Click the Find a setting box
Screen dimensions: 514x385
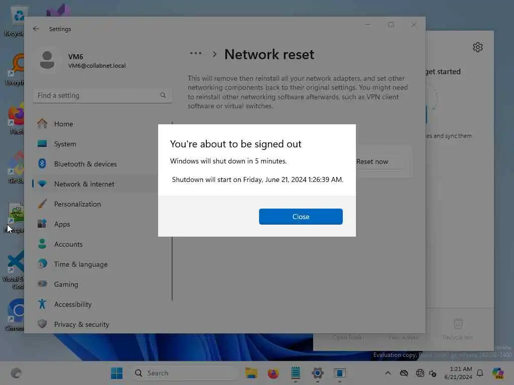102,95
